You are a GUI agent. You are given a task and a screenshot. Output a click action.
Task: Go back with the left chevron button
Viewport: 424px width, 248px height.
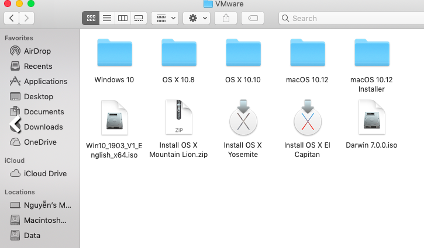pyautogui.click(x=11, y=18)
